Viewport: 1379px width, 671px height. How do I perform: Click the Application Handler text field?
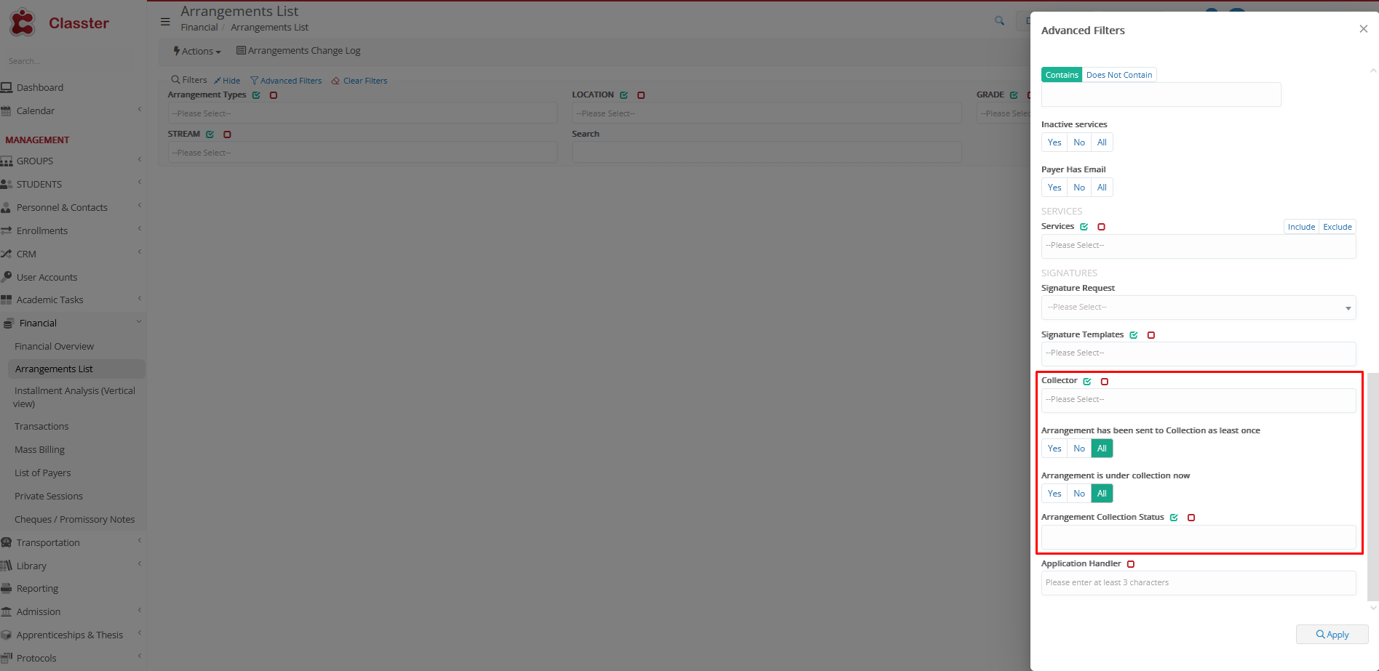click(1198, 583)
